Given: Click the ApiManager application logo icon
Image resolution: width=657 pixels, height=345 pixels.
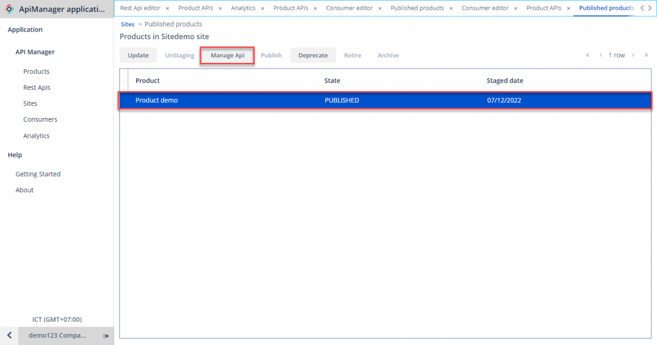Looking at the screenshot, I should tap(10, 9).
